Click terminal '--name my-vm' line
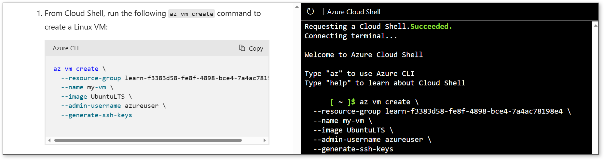Viewport: 604px width, 160px height. [343, 121]
